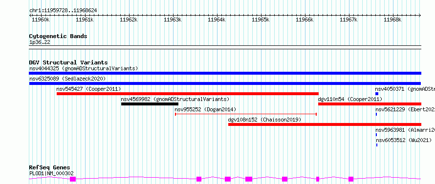435x184 pixels.
Task: Click PLOD1 exon box just after 11964k
Action: tap(228, 179)
